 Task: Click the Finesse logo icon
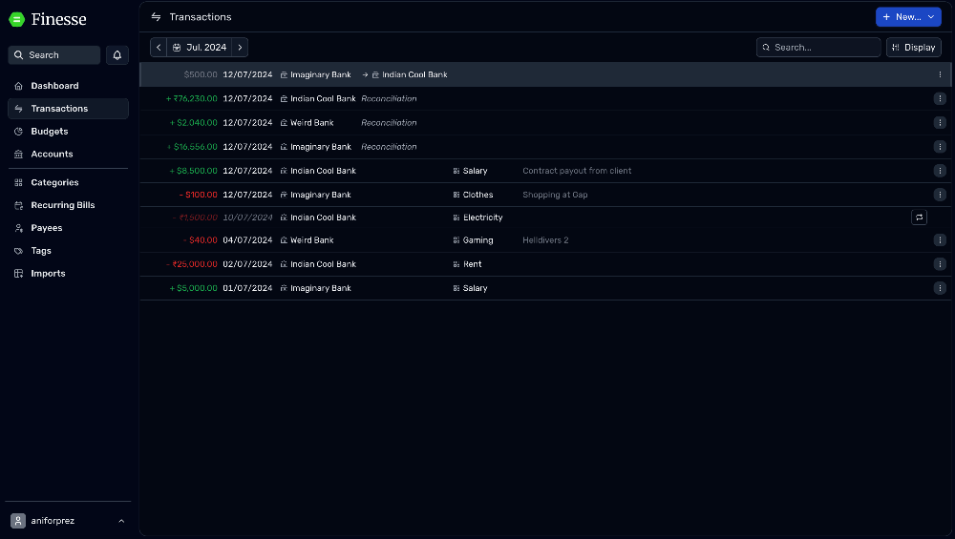pos(17,19)
